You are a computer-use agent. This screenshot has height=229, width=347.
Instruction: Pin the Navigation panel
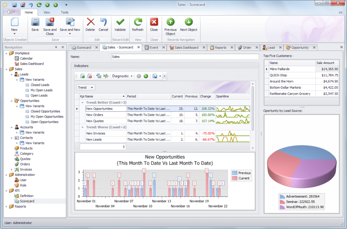click(56, 47)
